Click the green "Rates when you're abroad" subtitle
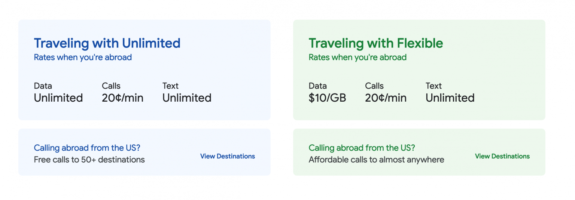The image size is (575, 200). 357,58
